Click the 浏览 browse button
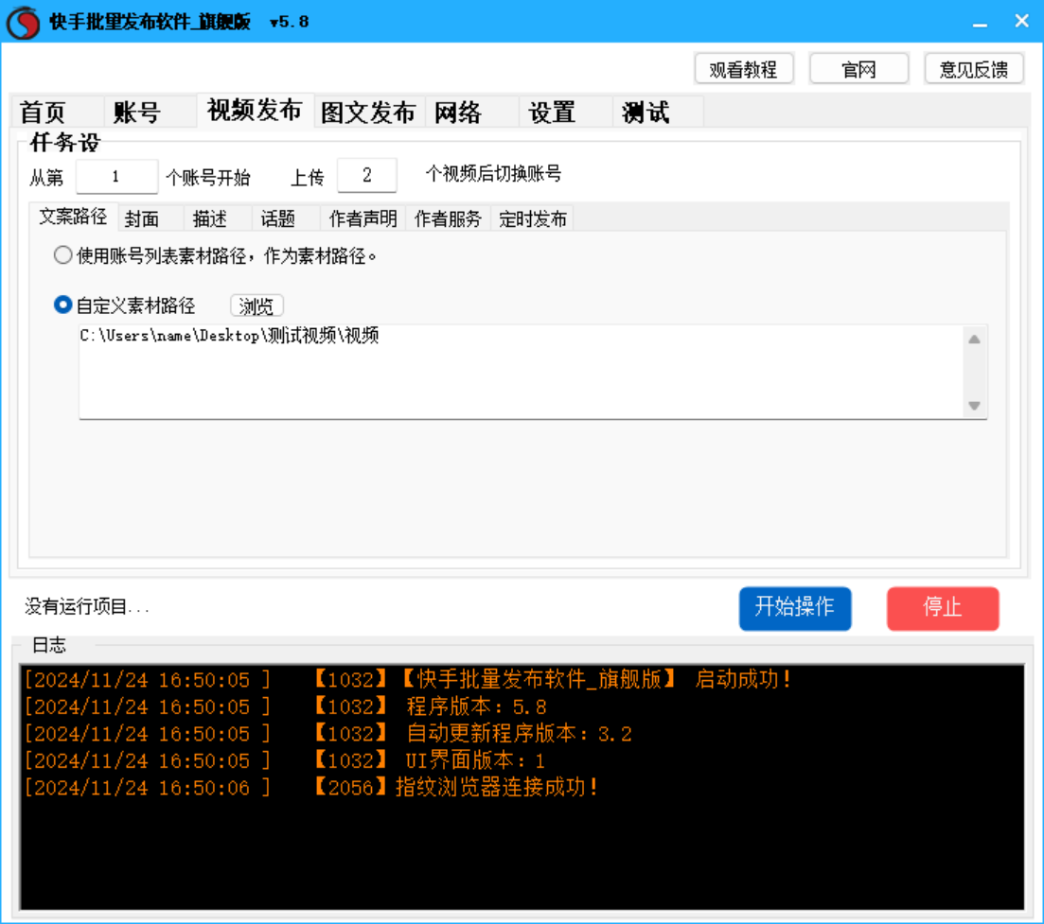The image size is (1044, 924). (257, 306)
